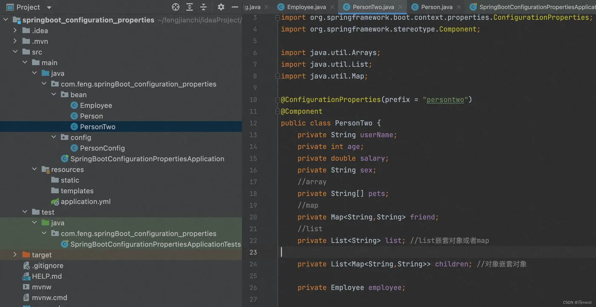Click the children field name on line 24
Image resolution: width=596 pixels, height=307 pixels.
click(451, 264)
